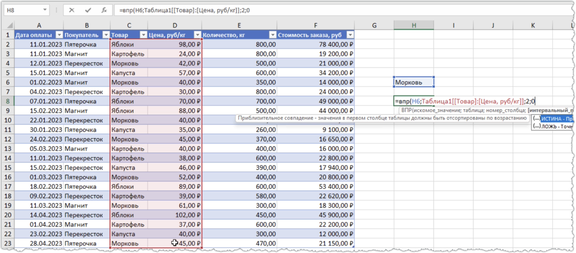Click price cell 57,00 ₽
The image size is (576, 253).
click(x=175, y=73)
